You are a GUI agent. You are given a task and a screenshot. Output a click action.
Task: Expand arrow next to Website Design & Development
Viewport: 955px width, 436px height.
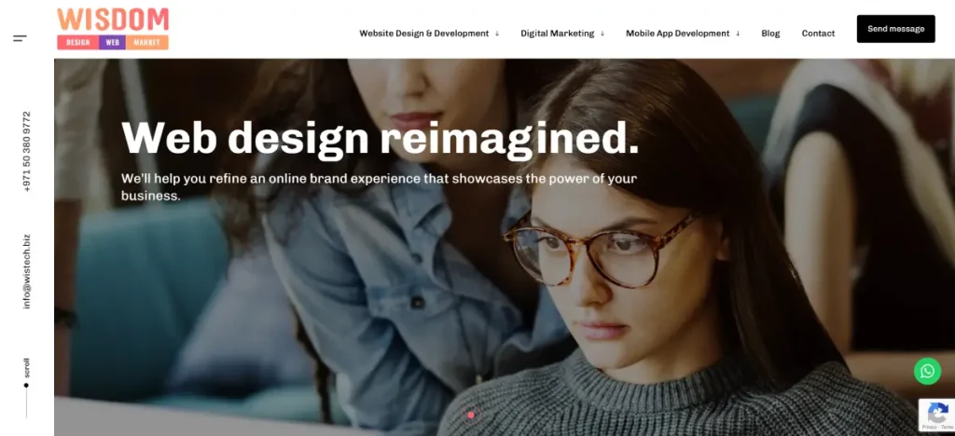click(497, 34)
